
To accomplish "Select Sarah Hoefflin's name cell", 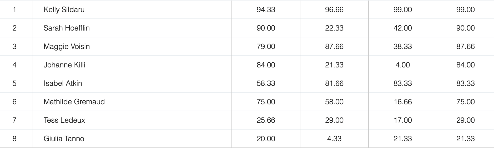I will 67,28.
